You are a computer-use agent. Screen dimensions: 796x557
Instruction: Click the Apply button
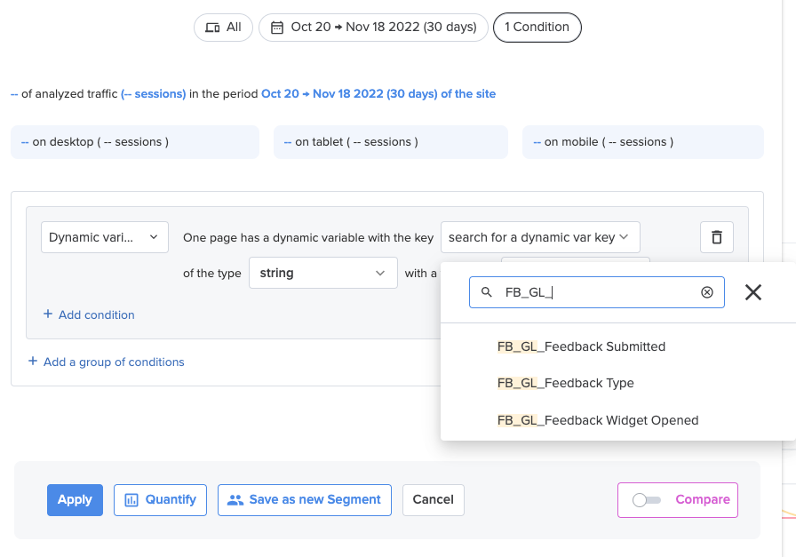[x=75, y=499]
